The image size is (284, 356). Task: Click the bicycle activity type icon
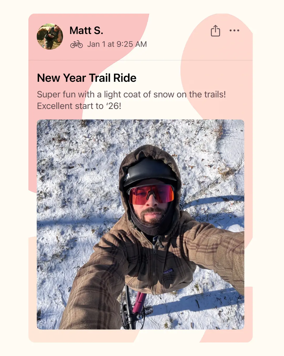(77, 44)
